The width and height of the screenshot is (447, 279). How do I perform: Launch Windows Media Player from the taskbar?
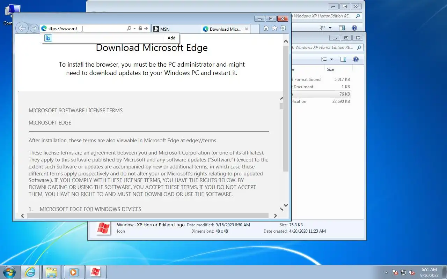click(x=73, y=272)
